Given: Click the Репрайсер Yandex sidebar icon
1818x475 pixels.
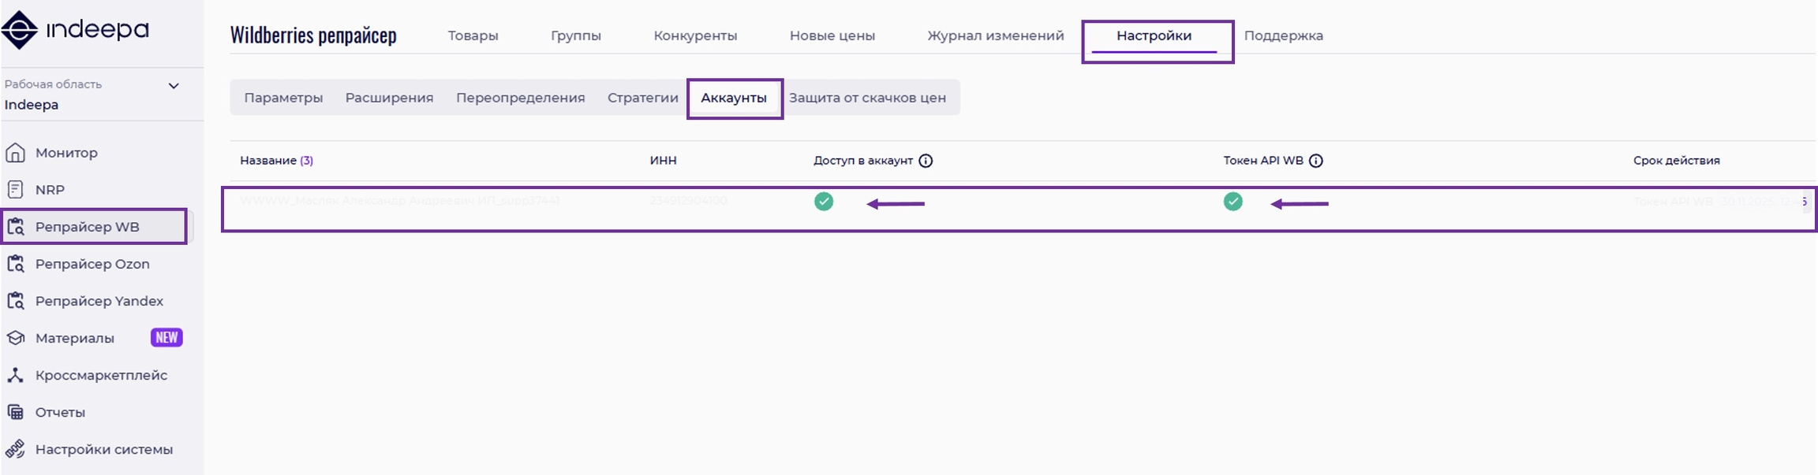Looking at the screenshot, I should pos(16,301).
